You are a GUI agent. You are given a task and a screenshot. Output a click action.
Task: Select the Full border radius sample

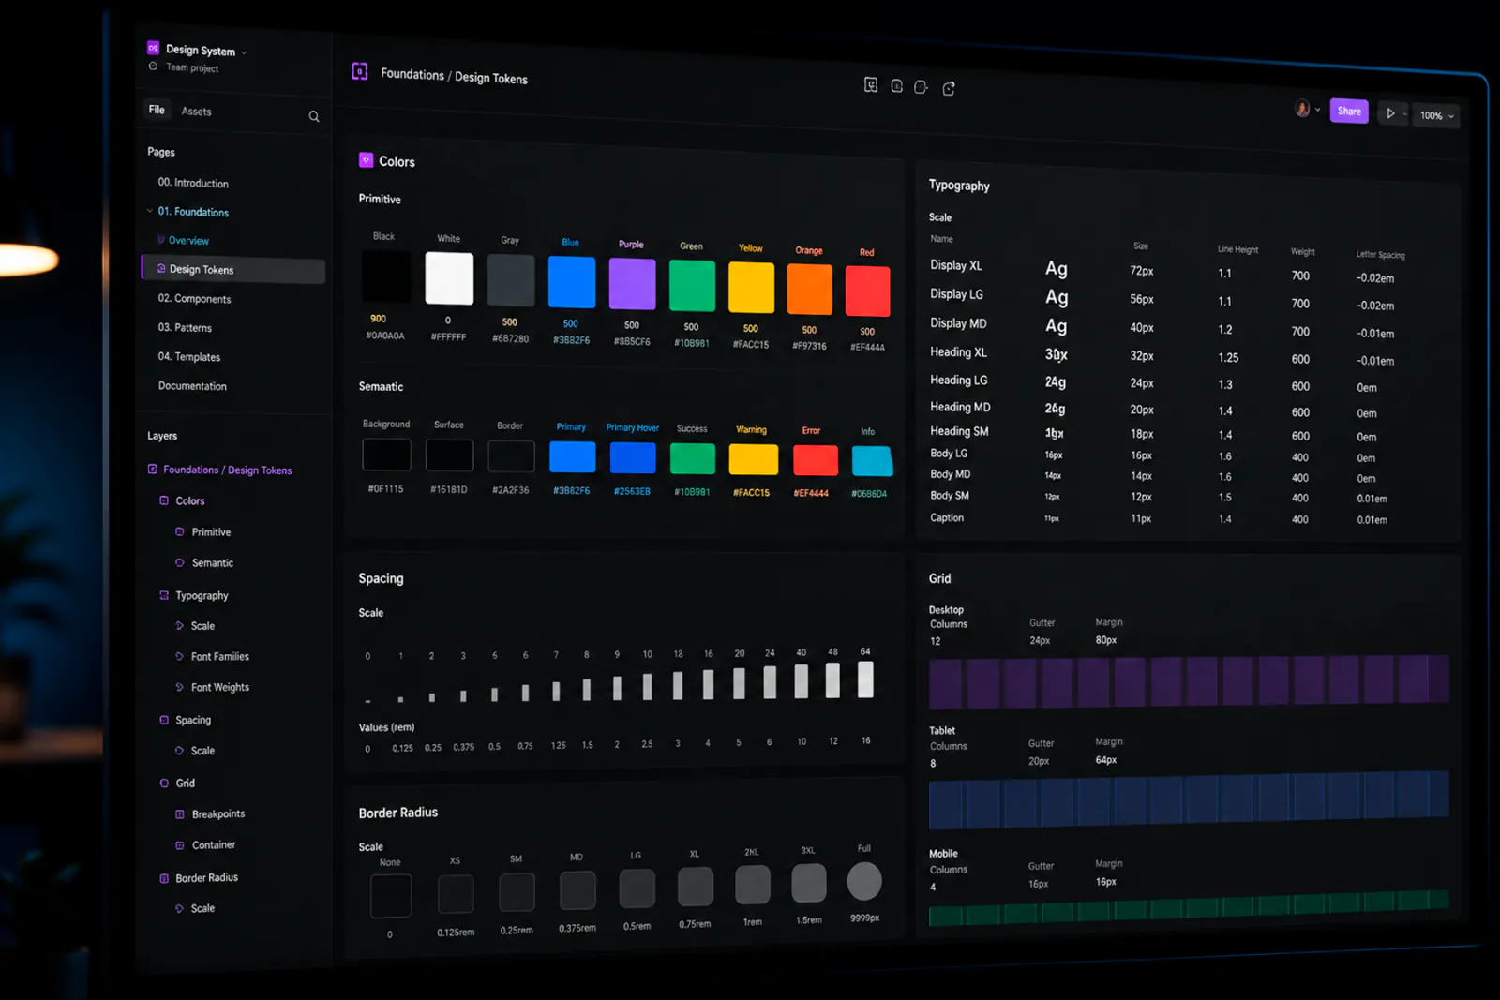click(x=864, y=882)
